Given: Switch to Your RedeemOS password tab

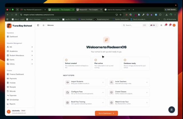Looking at the screenshot, I should (33, 10).
